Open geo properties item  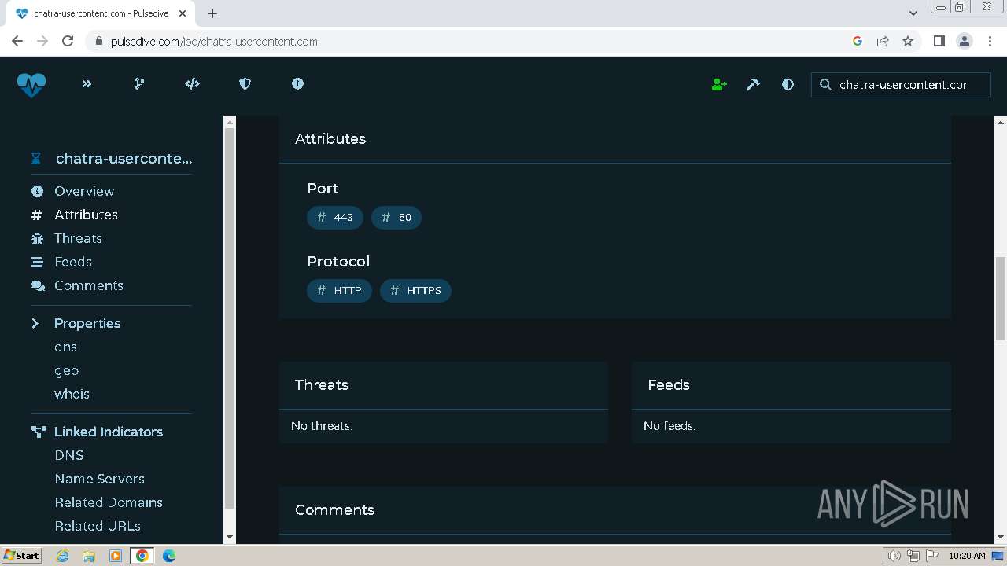(66, 370)
